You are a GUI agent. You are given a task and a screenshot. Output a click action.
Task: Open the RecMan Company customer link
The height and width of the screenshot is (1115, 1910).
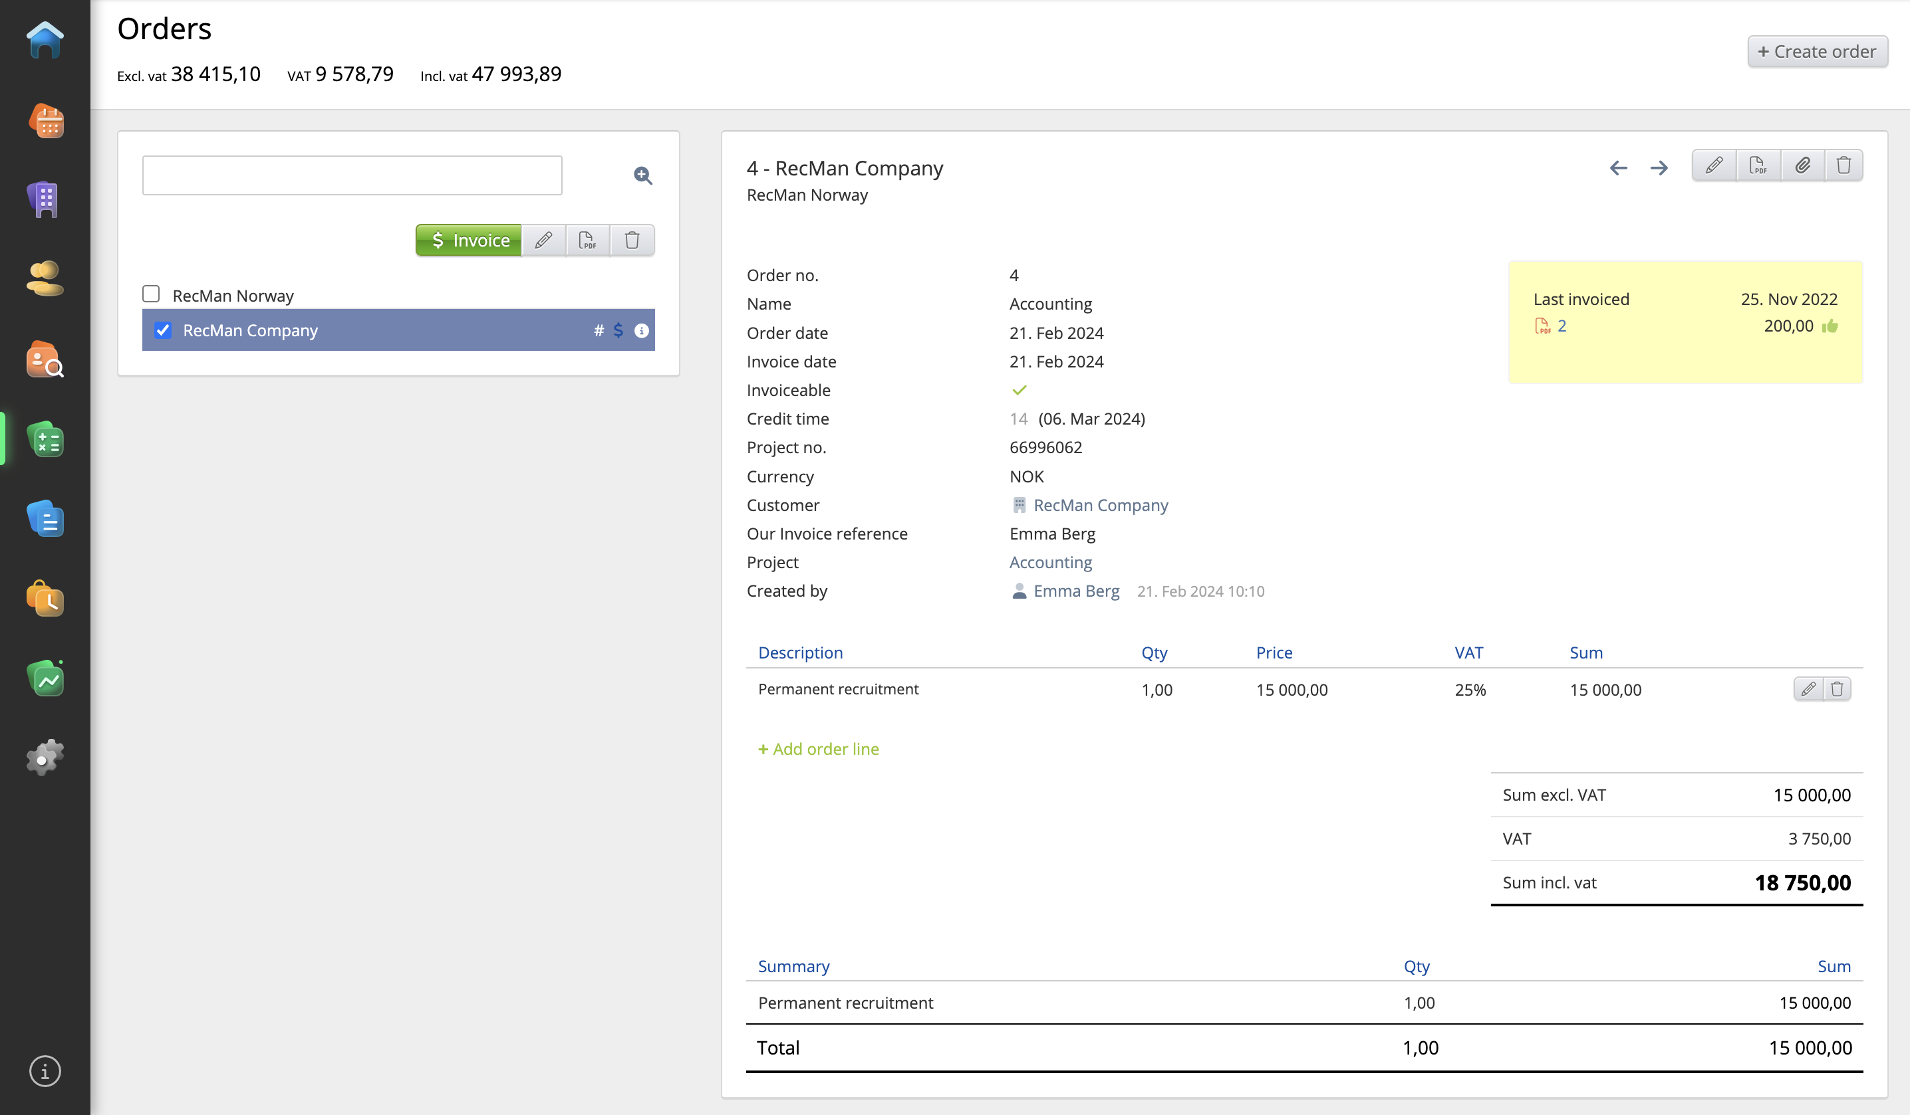(1100, 505)
